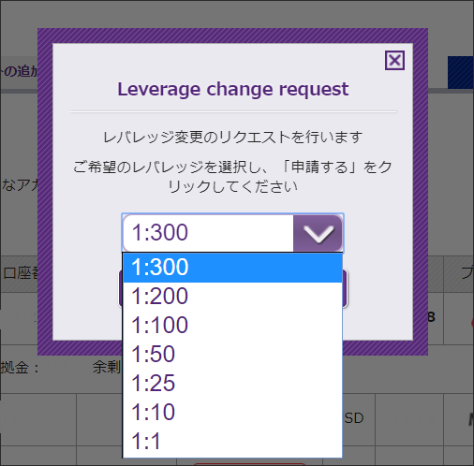Choose 1:200 from the leverage list

click(x=232, y=297)
